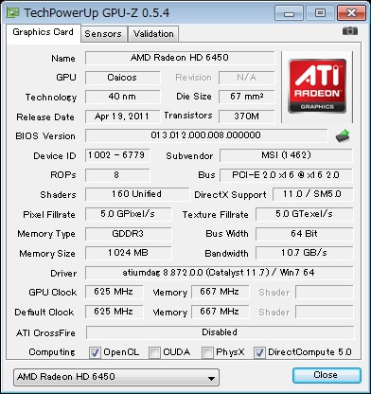371x394 pixels.
Task: Toggle the DirectCompute 5.0 checkbox
Action: 259,352
